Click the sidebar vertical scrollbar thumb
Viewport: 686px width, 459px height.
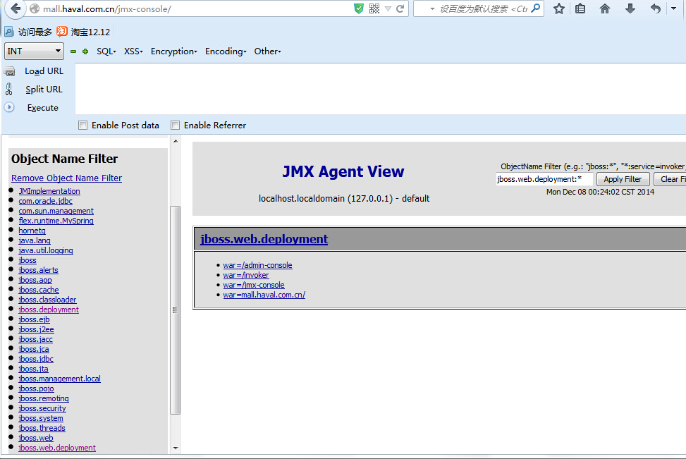tap(175, 310)
